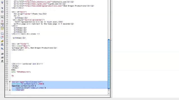Viewport: 179px width, 100px height.
Task: Click the PHP closing ?> tag
Action: tap(13, 76)
